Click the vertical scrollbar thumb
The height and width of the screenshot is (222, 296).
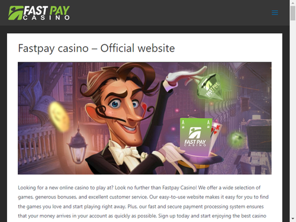point(293,13)
